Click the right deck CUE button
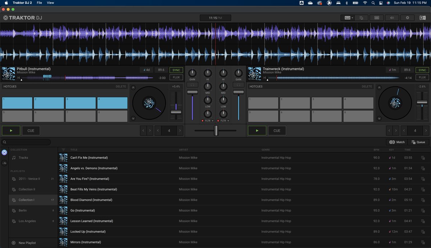 [x=277, y=131]
